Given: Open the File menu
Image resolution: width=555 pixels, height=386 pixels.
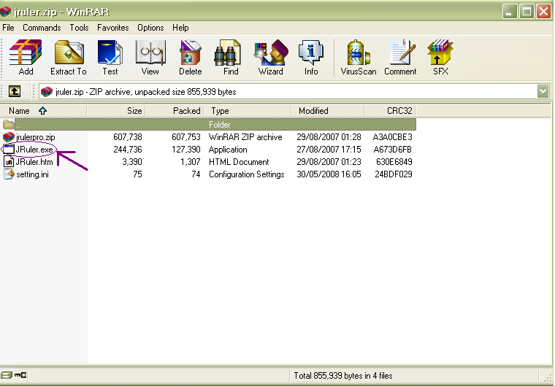Looking at the screenshot, I should click(x=8, y=28).
